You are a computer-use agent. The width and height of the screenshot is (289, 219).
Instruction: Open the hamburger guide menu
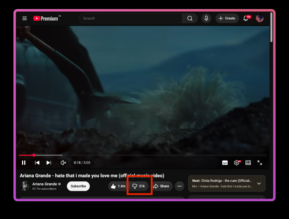tap(25, 18)
